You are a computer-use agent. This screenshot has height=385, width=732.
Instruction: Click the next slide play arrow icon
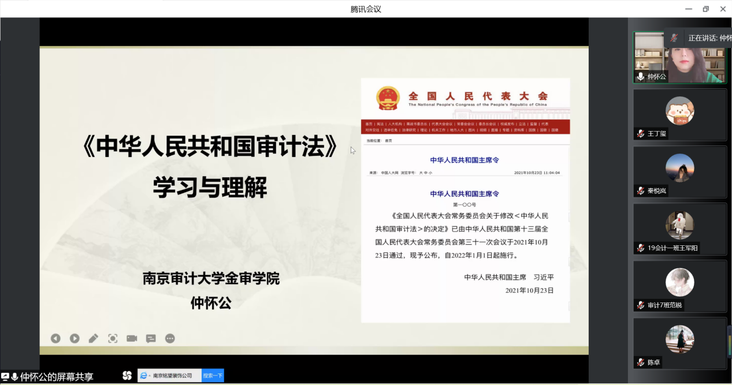coord(75,339)
